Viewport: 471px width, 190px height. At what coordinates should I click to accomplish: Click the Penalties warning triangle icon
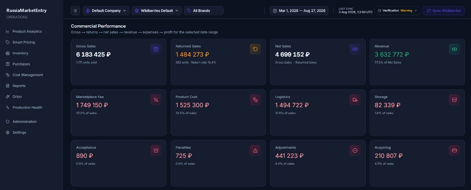pyautogui.click(x=255, y=150)
